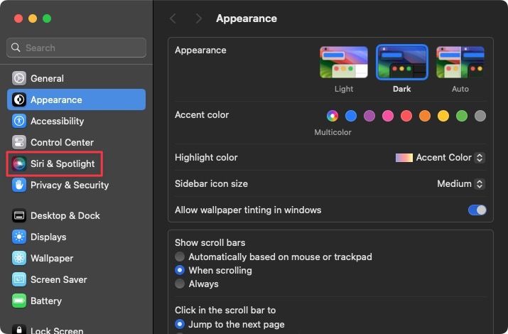The height and width of the screenshot is (334, 508).
Task: Click the Battery icon in sidebar
Action: click(18, 301)
